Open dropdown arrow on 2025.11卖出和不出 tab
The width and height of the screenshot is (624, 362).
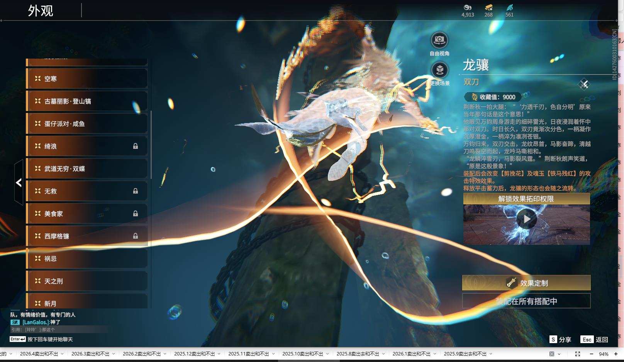pyautogui.click(x=273, y=354)
